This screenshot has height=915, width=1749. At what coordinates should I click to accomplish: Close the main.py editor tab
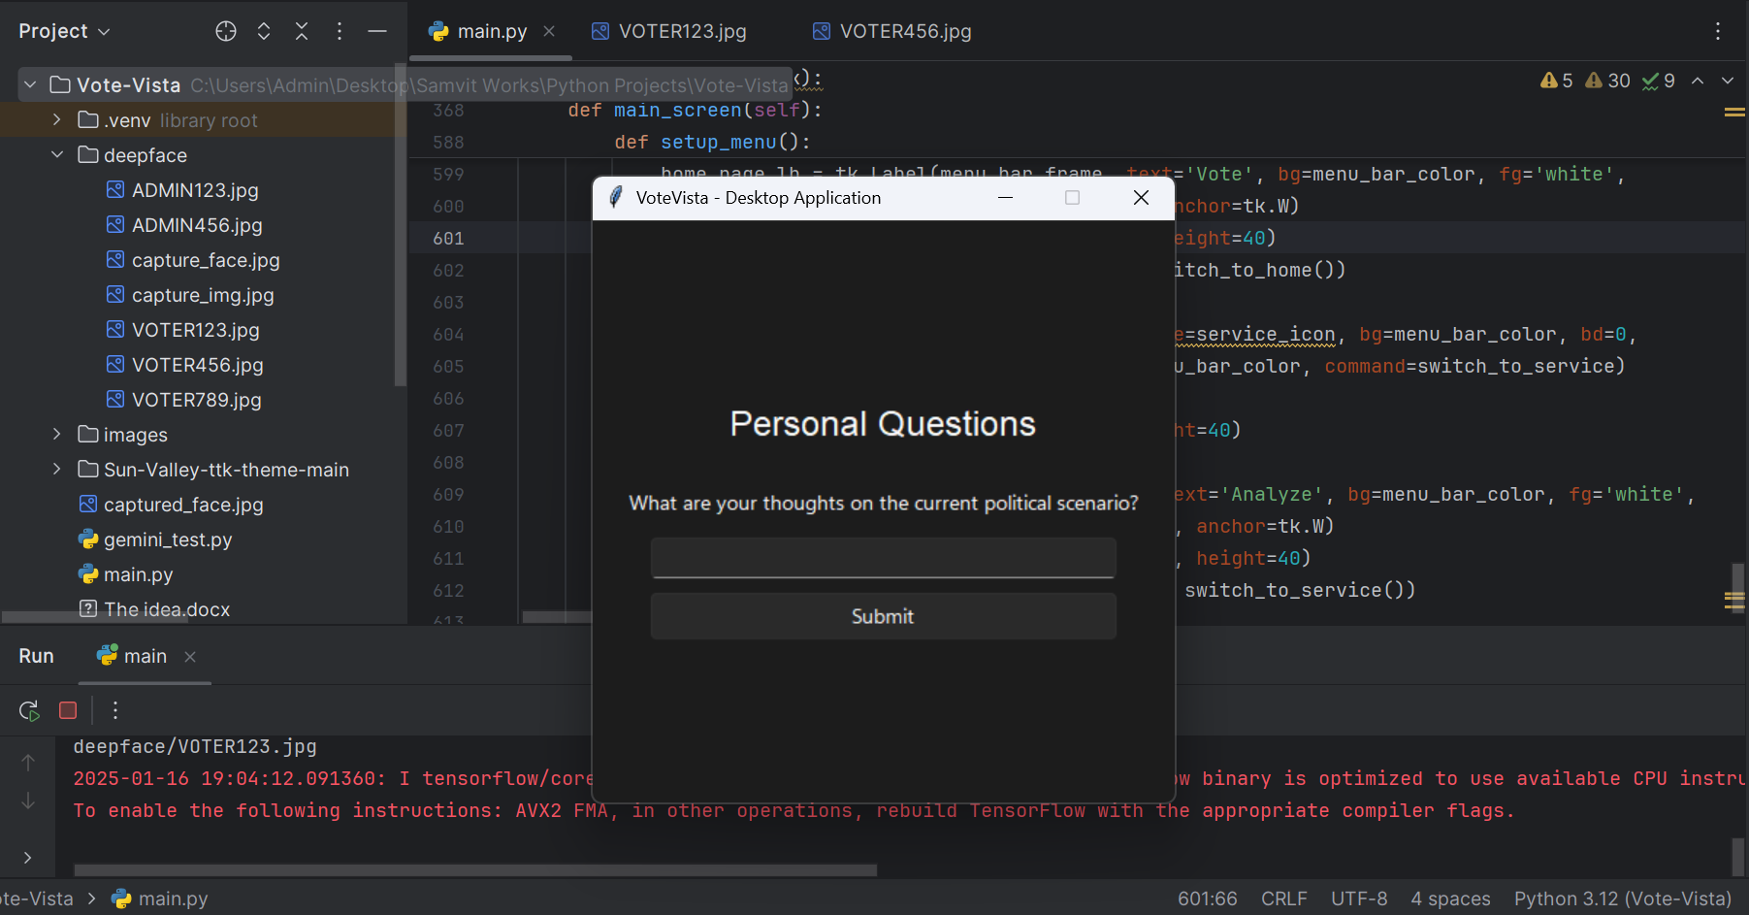(549, 31)
